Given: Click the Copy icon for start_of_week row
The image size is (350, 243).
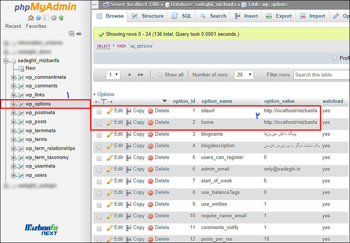Looking at the screenshot, I should pyautogui.click(x=128, y=181).
